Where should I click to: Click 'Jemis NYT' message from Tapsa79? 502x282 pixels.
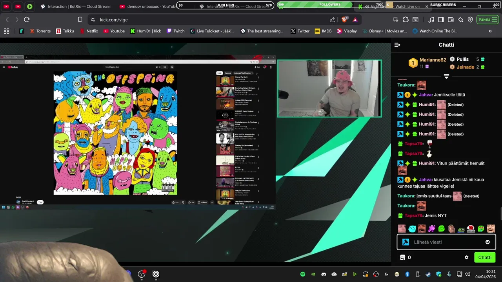[435, 215]
